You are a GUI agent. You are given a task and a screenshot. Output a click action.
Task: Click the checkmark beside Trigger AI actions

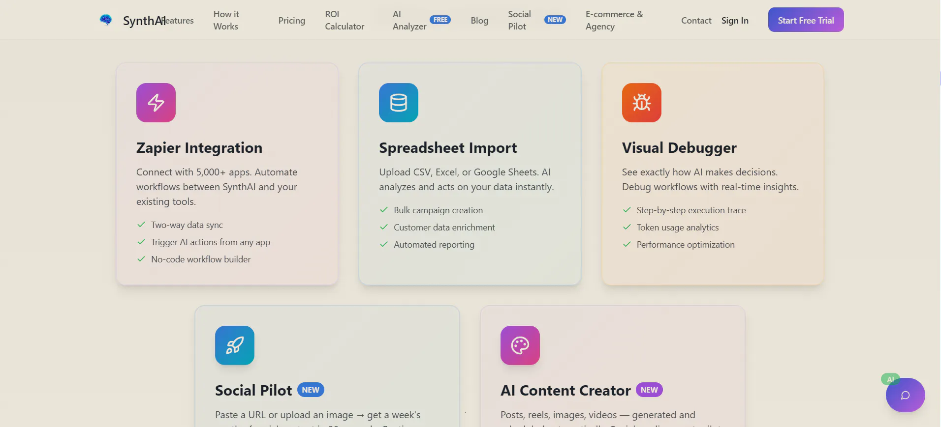click(141, 242)
